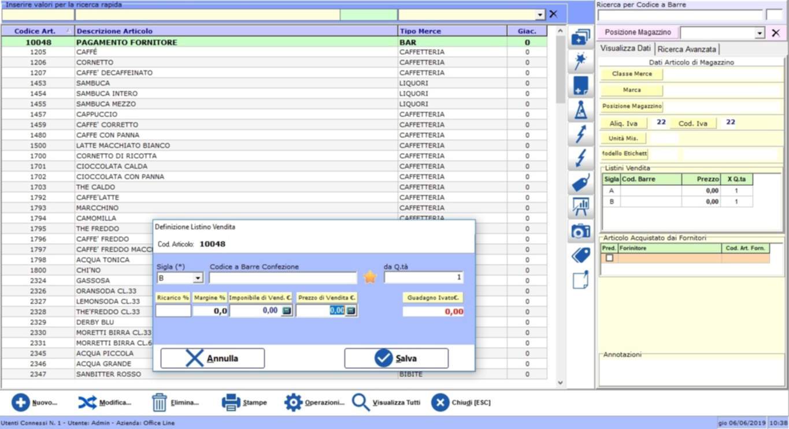Select the SANBITTER ROSSO row
789x429 pixels.
[274, 374]
